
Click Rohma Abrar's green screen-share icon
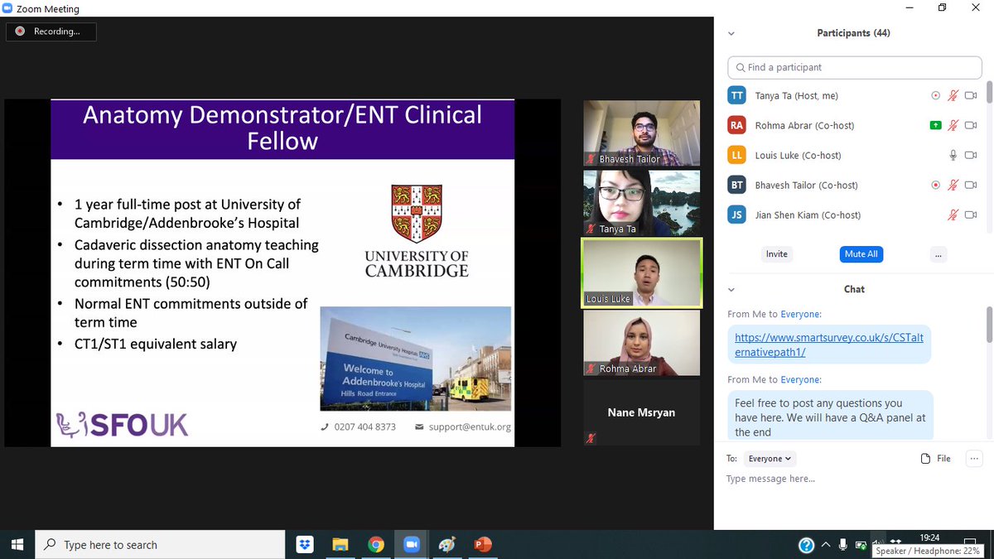coord(936,126)
